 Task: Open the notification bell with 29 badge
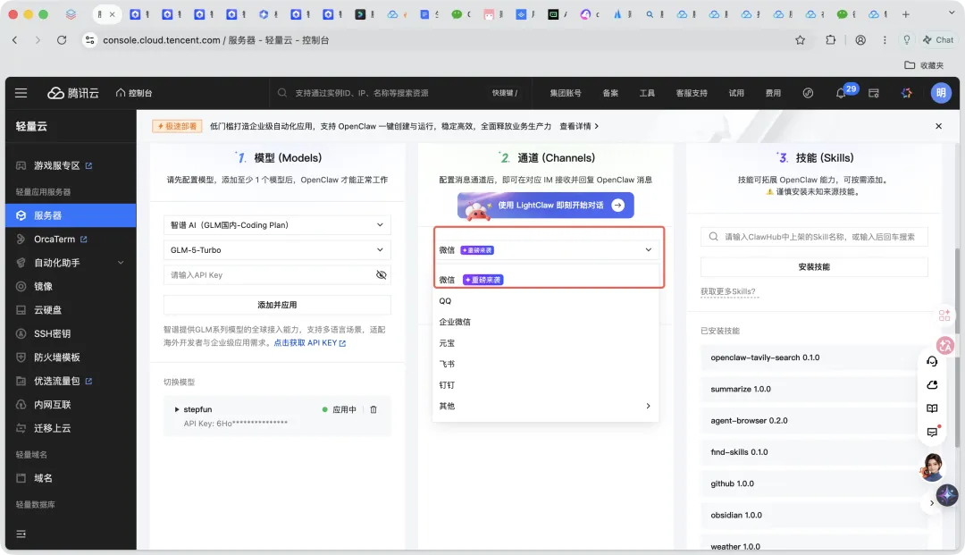pos(842,93)
